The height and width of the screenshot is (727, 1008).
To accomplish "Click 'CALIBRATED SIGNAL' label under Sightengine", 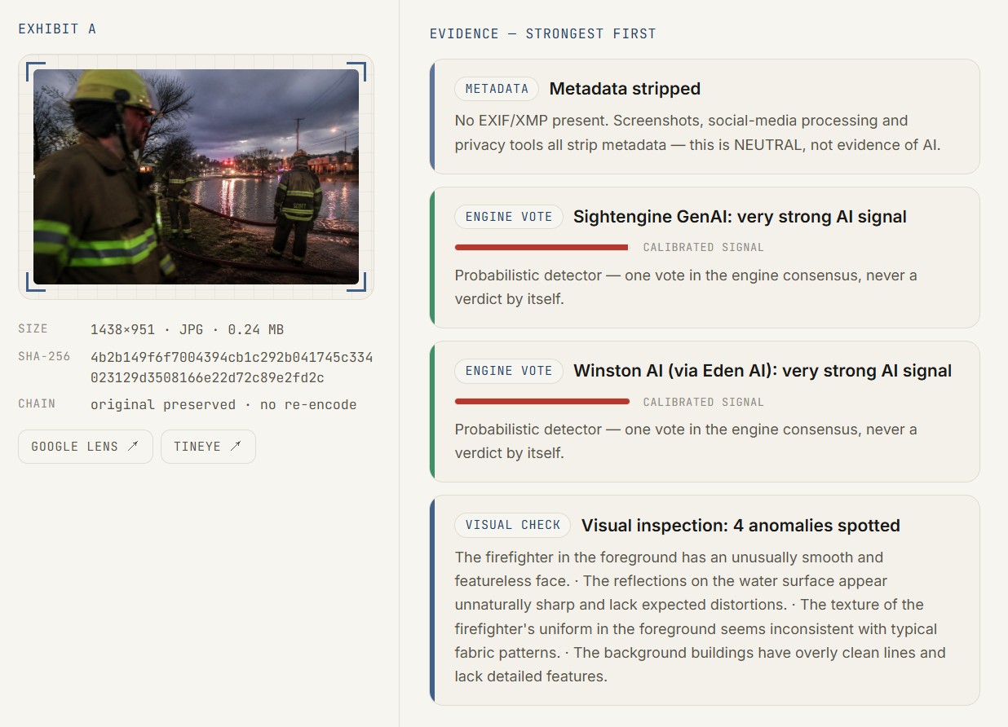I will (704, 247).
